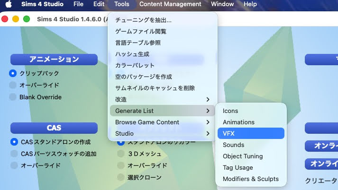338x190 pixels.
Task: Select the オーバーライド radio below 3Dメッシュ
Action: click(121, 165)
